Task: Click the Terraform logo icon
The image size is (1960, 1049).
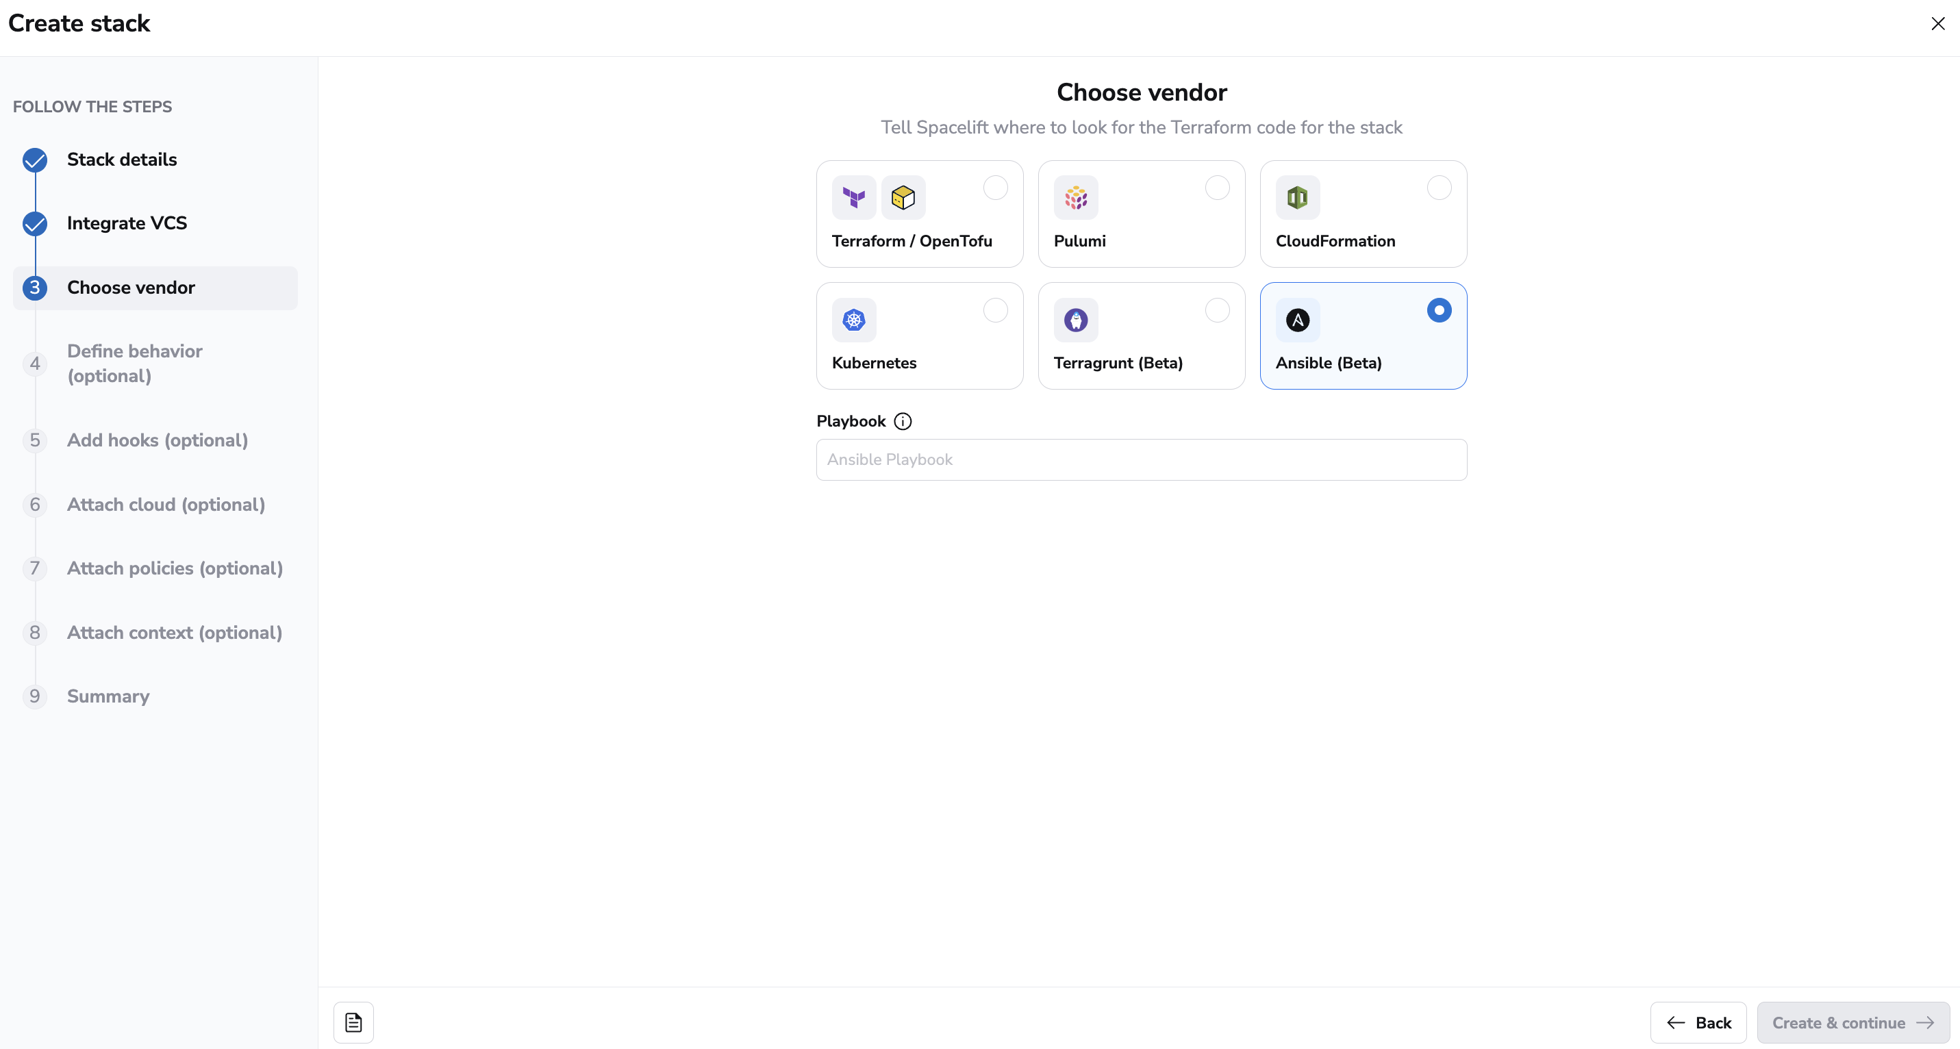Action: tap(854, 198)
